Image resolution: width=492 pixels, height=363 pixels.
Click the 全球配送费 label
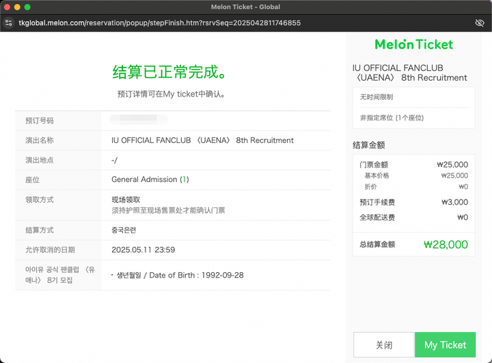[x=377, y=217]
